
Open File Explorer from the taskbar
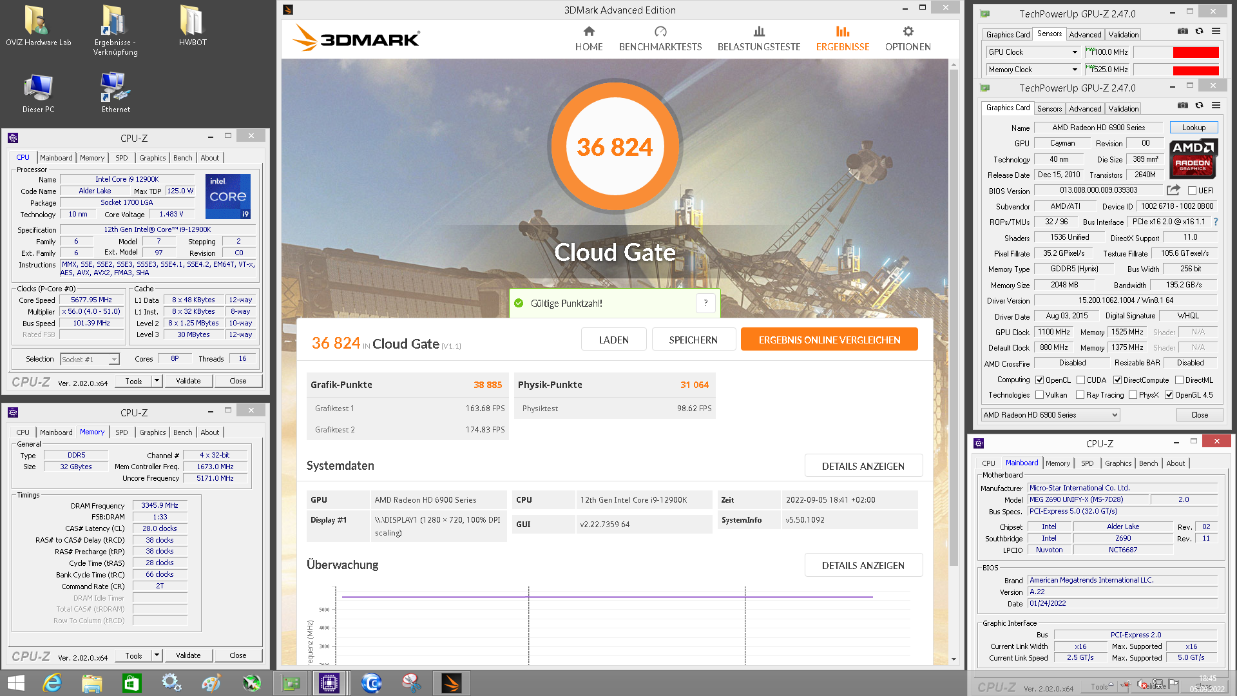pyautogui.click(x=91, y=683)
